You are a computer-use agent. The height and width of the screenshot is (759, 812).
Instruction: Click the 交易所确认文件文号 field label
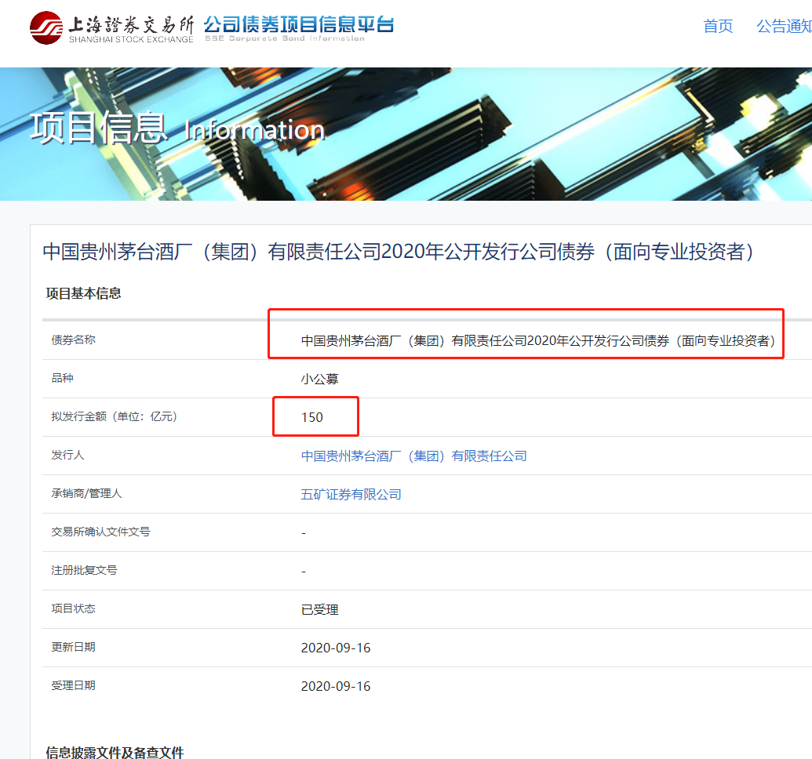click(x=100, y=532)
